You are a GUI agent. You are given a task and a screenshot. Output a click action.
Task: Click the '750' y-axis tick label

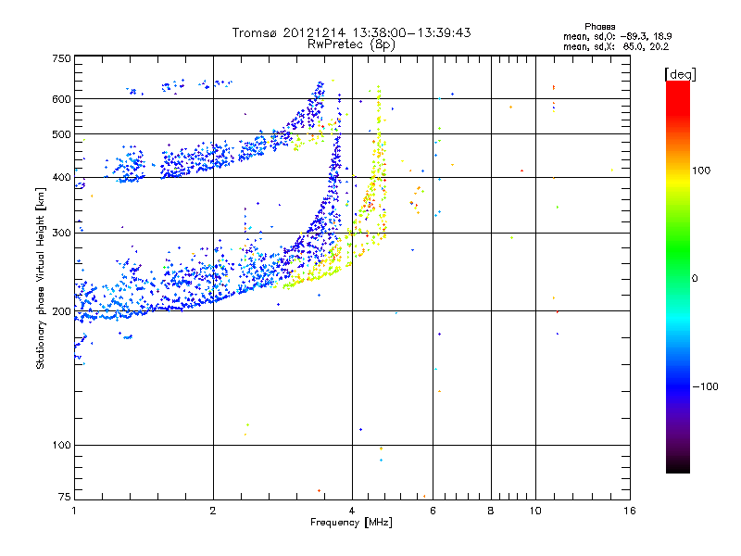(62, 58)
